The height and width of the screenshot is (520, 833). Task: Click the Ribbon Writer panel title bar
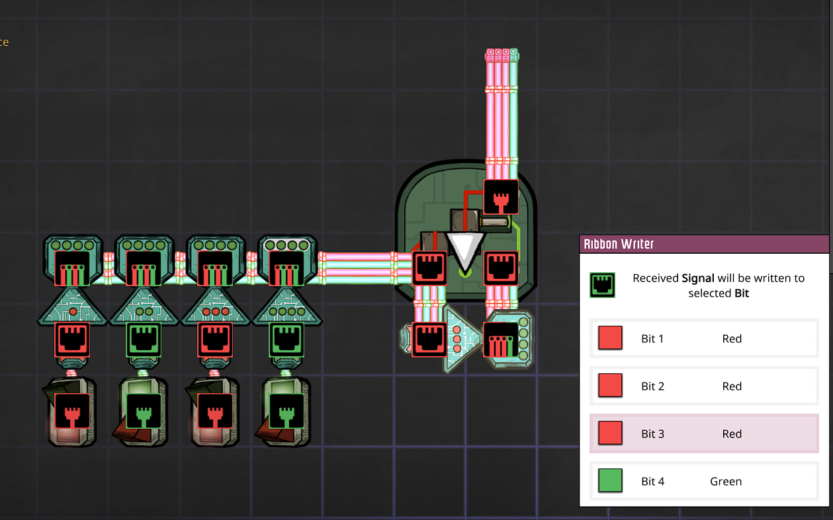(x=704, y=244)
